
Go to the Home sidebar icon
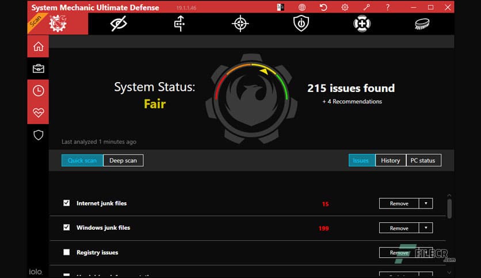pos(38,47)
